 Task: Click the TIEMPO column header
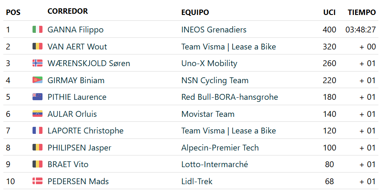coord(362,12)
